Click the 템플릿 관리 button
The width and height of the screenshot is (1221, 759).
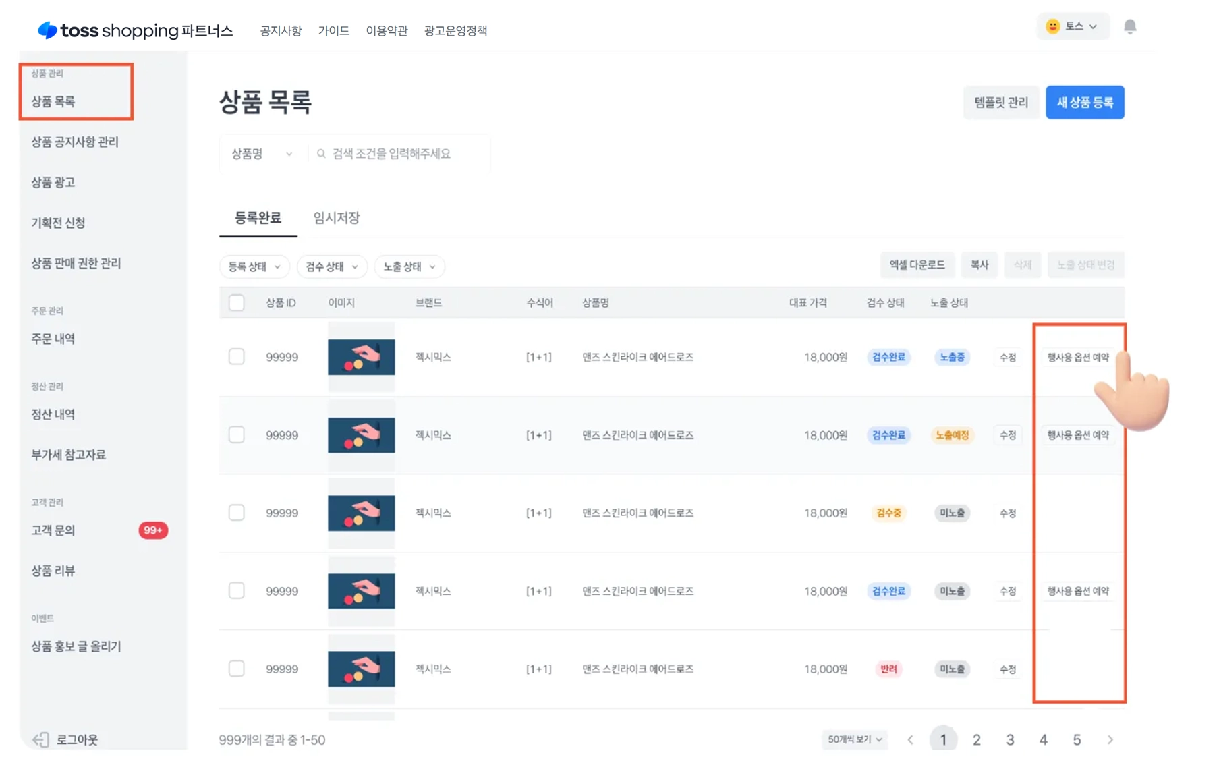(1001, 102)
